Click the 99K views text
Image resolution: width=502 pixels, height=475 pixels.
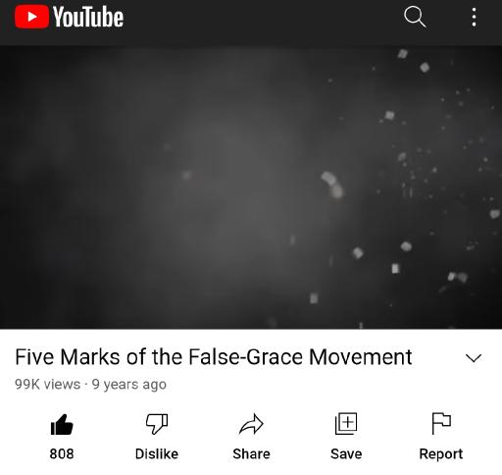point(47,384)
